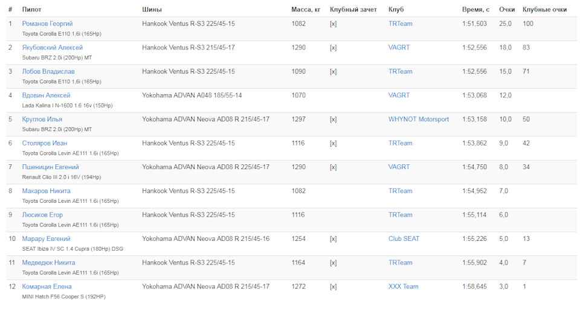Open TRTeam club link in first row
The height and width of the screenshot is (317, 580).
400,24
